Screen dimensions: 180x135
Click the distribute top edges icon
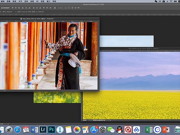point(34,8)
